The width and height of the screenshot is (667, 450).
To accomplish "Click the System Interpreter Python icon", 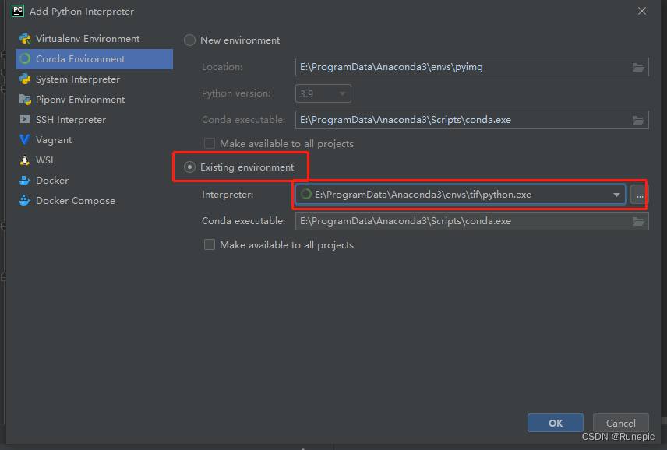I will 25,79.
